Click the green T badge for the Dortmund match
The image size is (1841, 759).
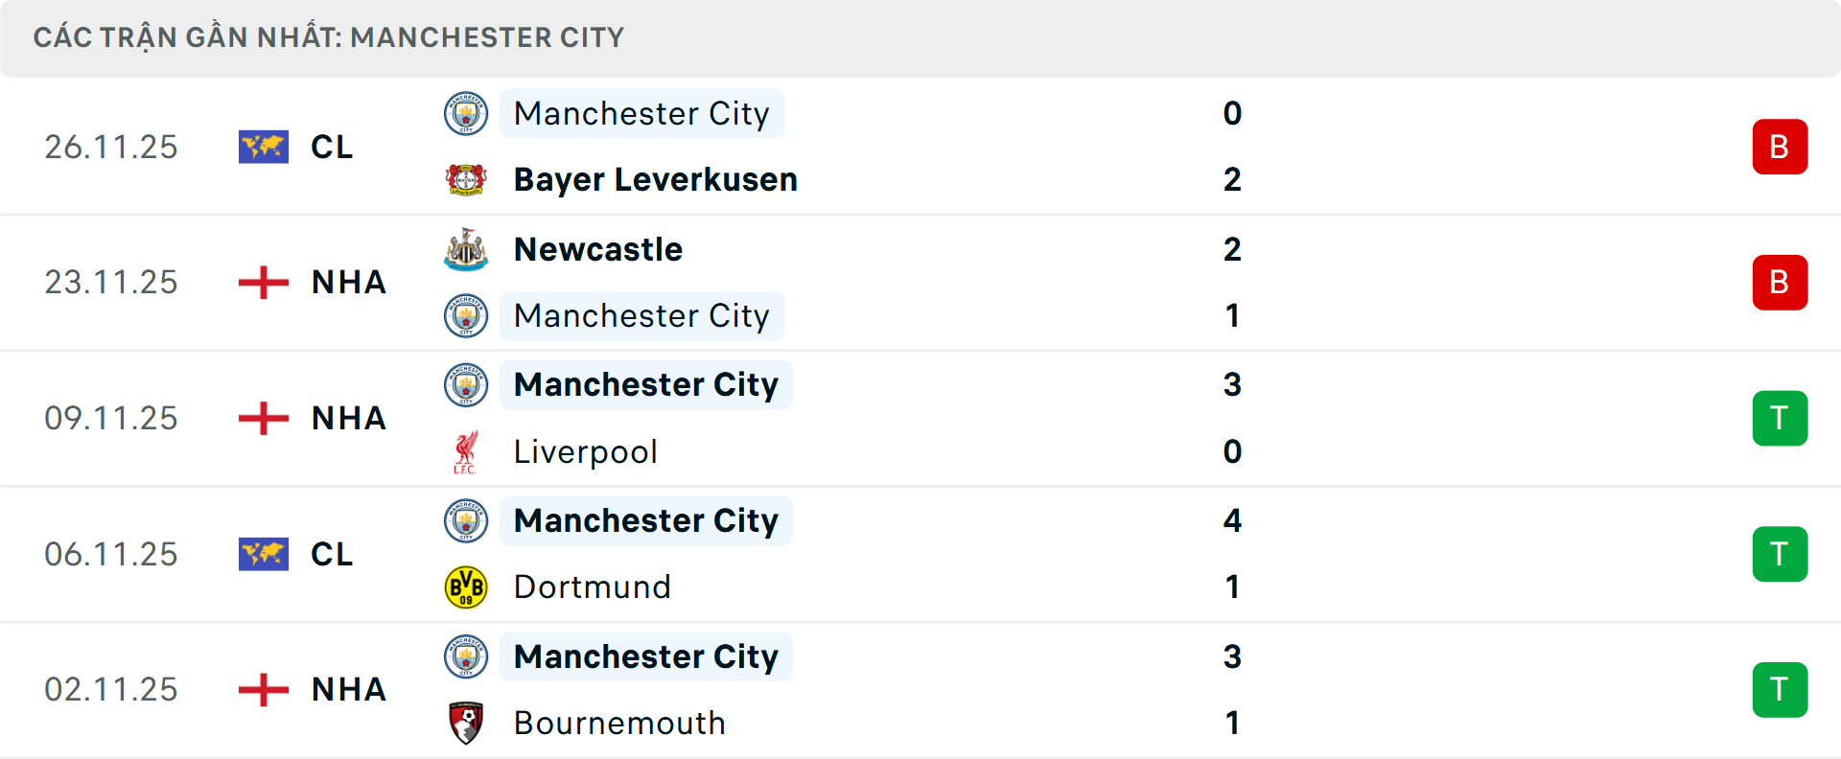[x=1781, y=554]
